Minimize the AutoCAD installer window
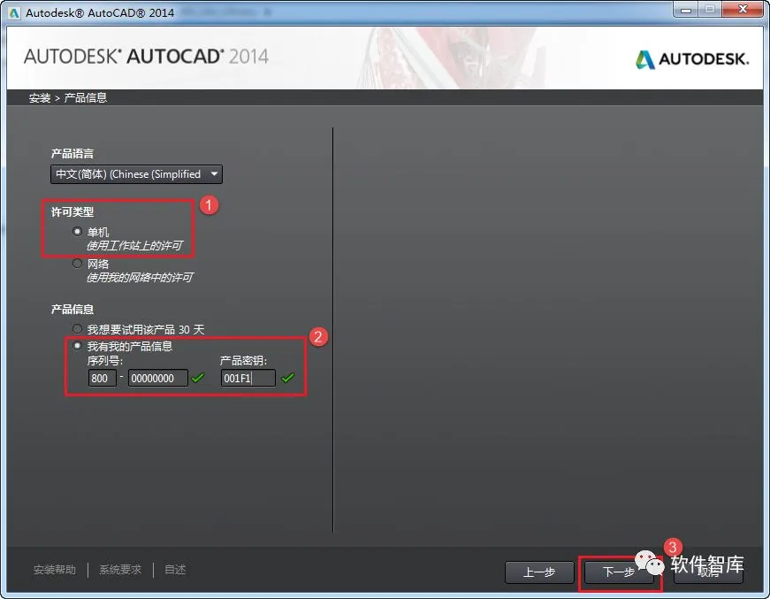The height and width of the screenshot is (599, 770). click(x=686, y=10)
